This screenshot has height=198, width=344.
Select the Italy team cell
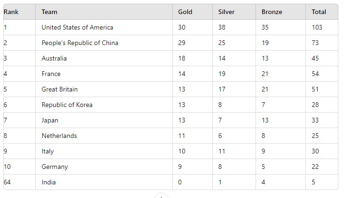[x=48, y=151]
